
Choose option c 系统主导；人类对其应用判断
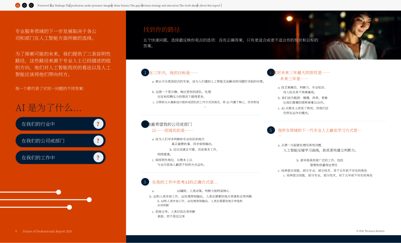pos(173,214)
